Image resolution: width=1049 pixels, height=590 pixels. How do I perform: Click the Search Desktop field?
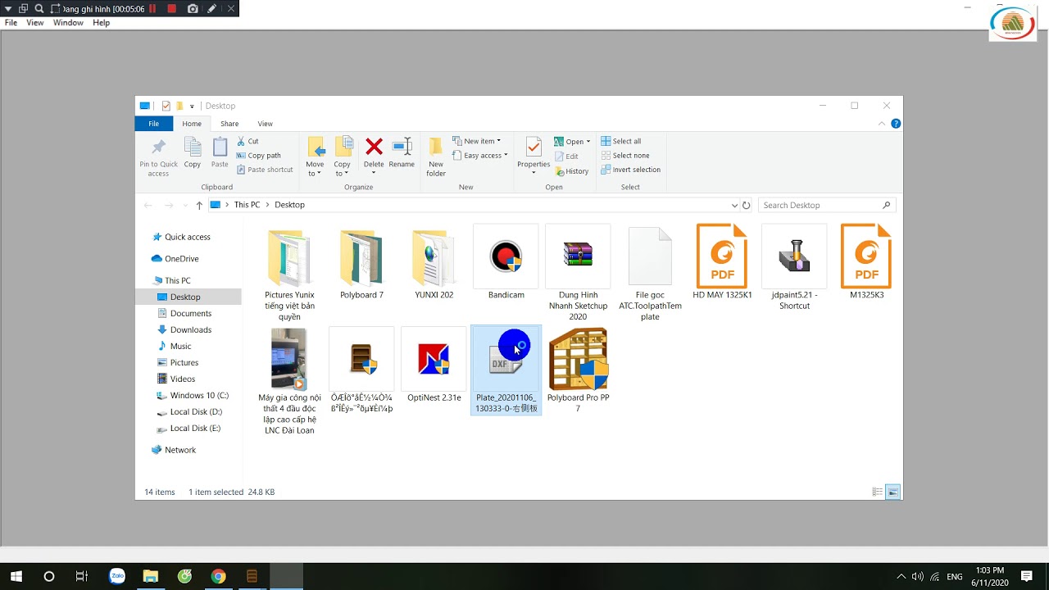click(826, 205)
